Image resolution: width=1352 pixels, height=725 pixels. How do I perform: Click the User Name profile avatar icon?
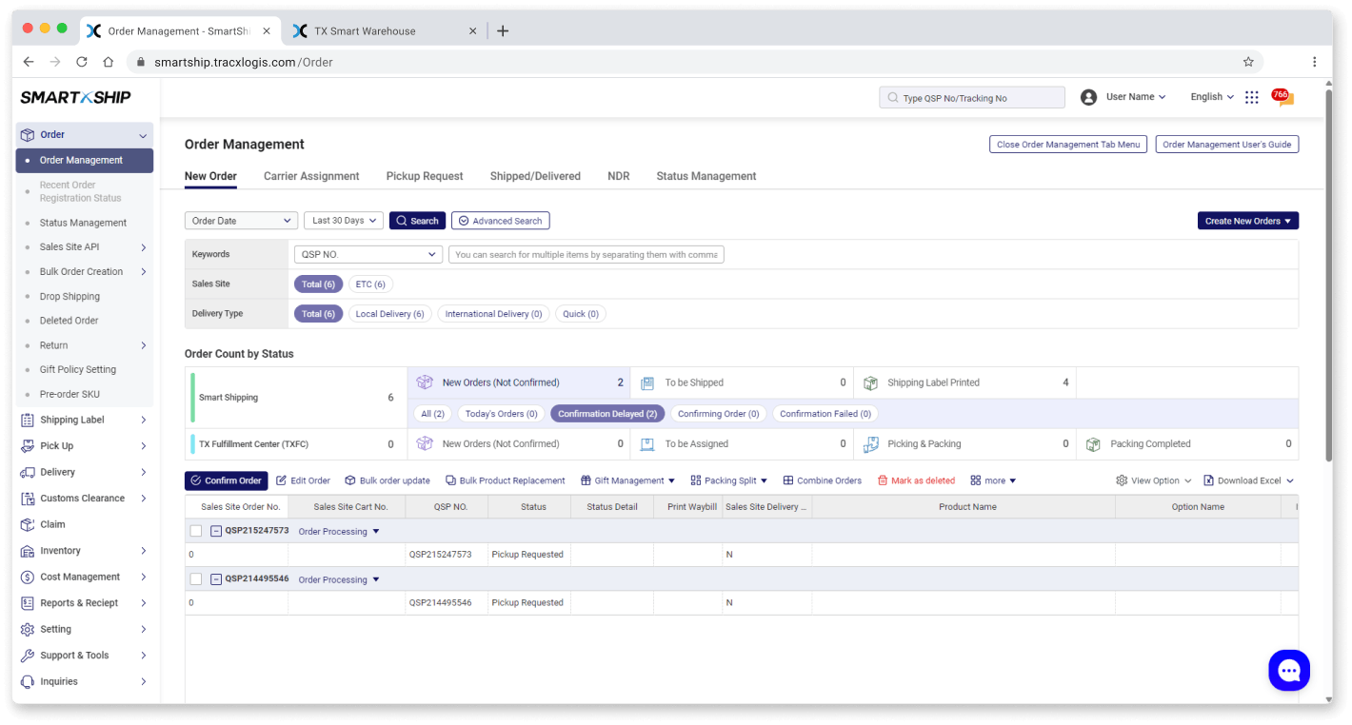pos(1088,97)
